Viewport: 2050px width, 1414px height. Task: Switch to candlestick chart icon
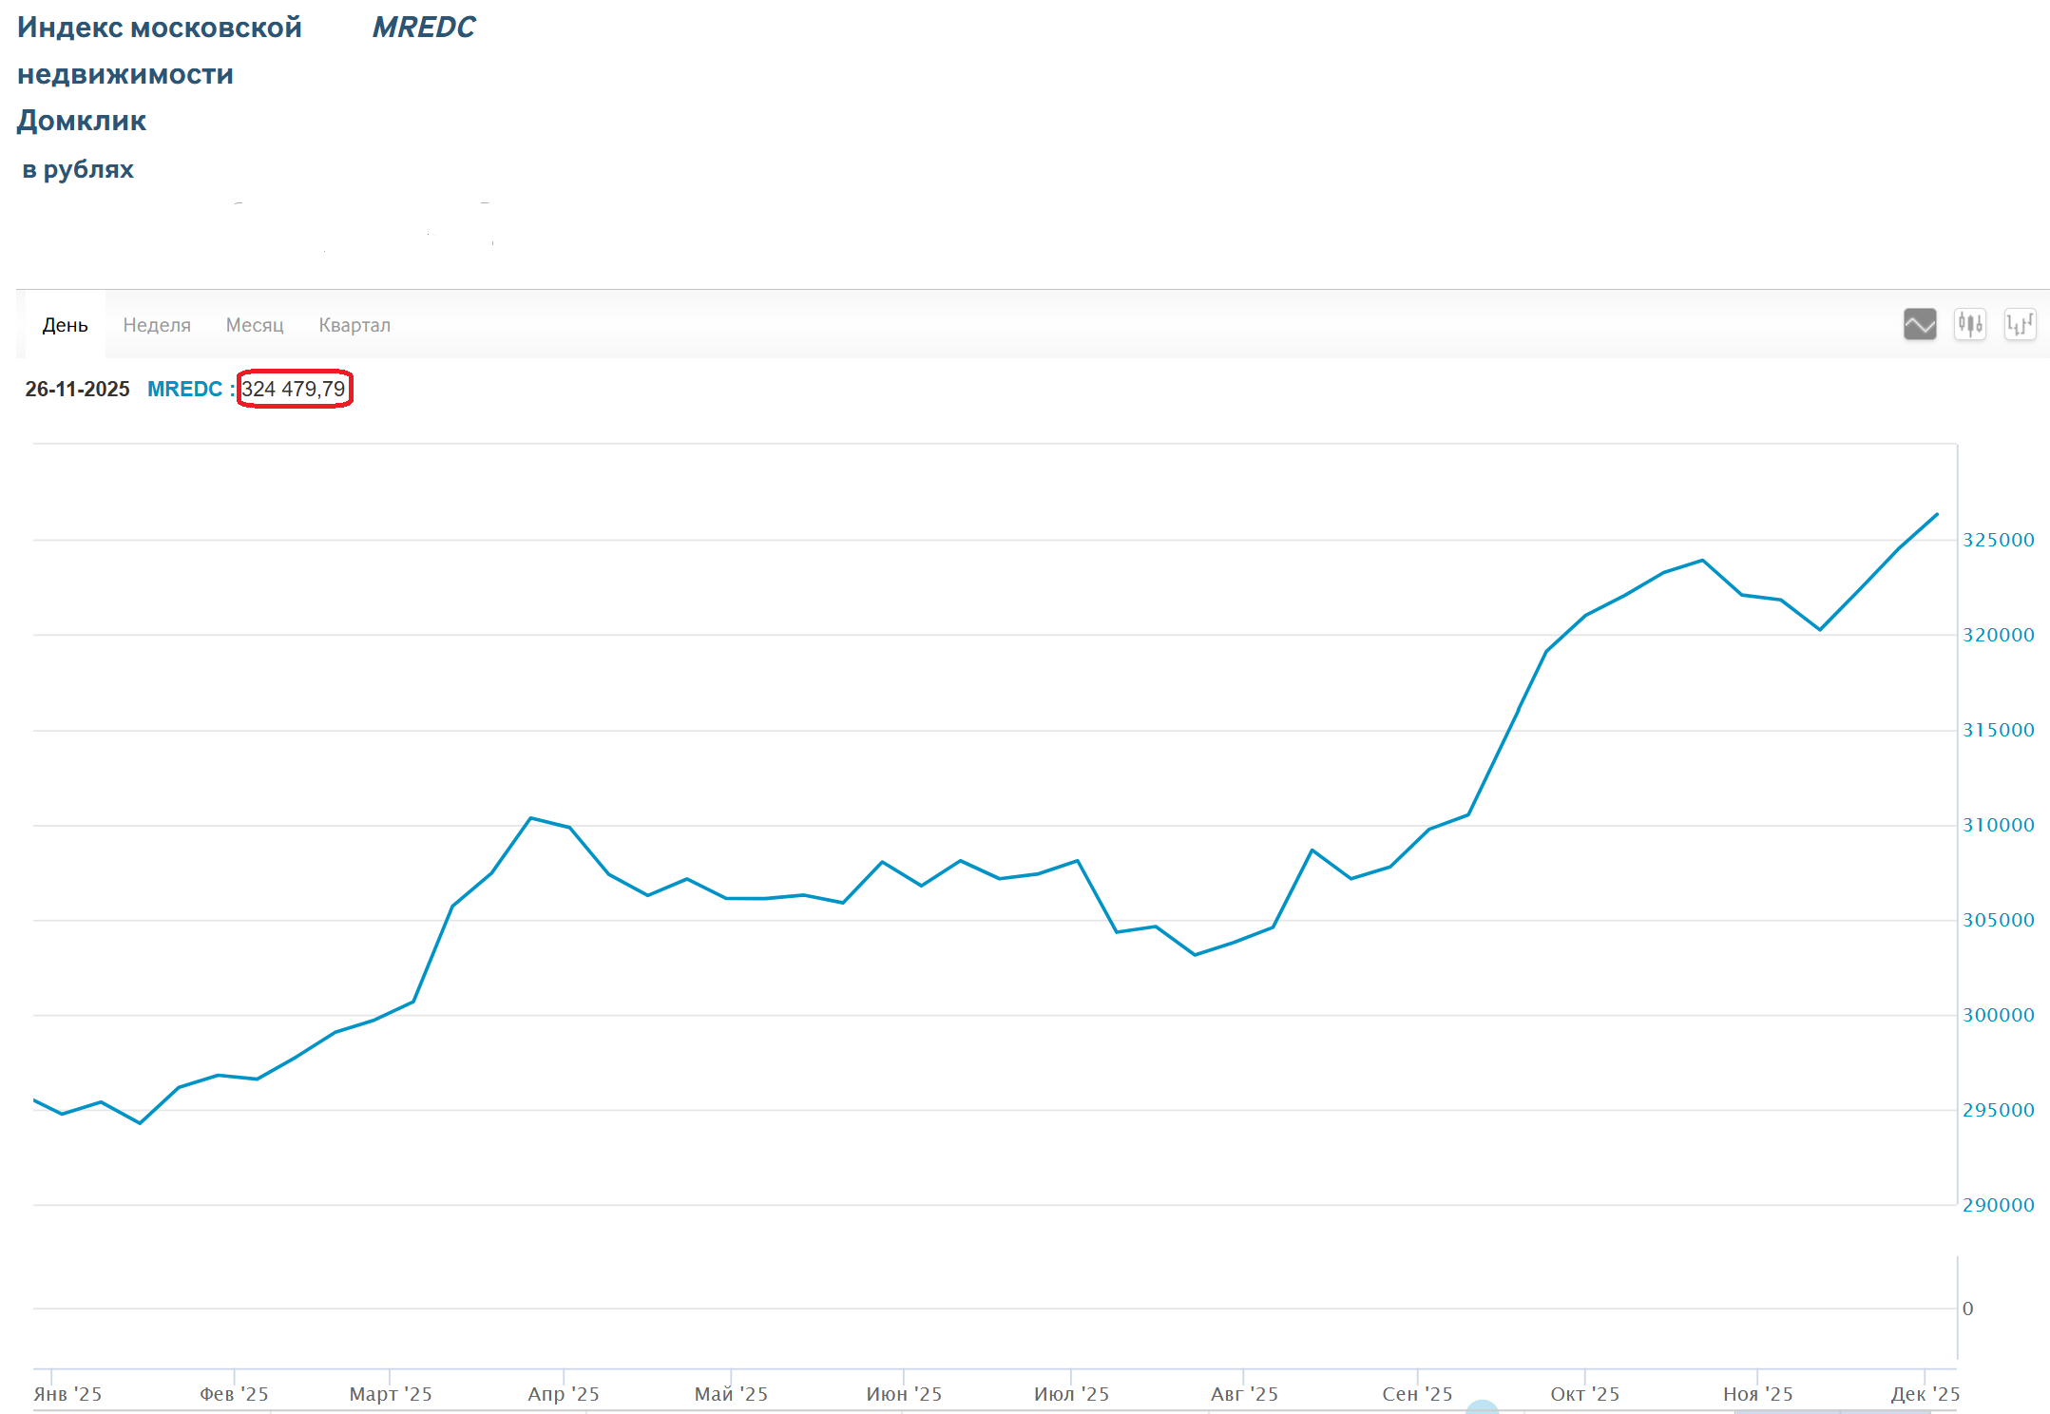[1969, 324]
